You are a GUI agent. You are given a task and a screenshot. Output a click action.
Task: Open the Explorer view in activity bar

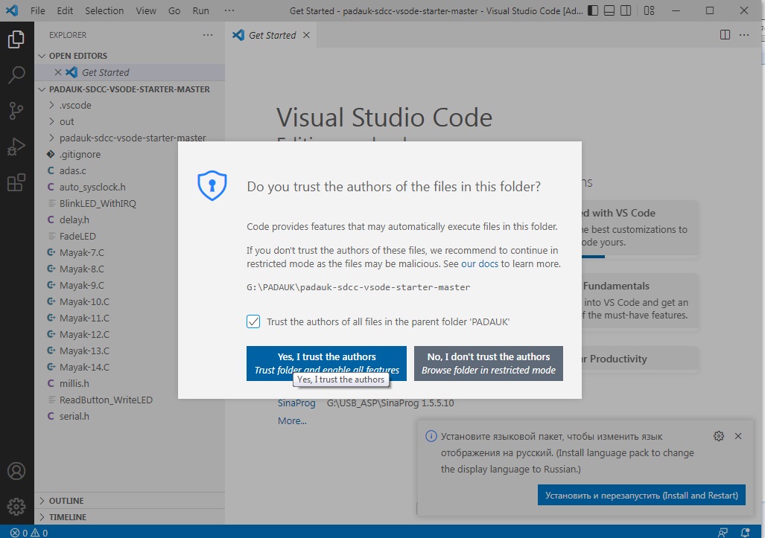pyautogui.click(x=16, y=40)
